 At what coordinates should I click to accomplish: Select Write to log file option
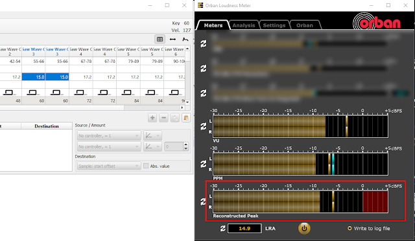tap(369, 228)
